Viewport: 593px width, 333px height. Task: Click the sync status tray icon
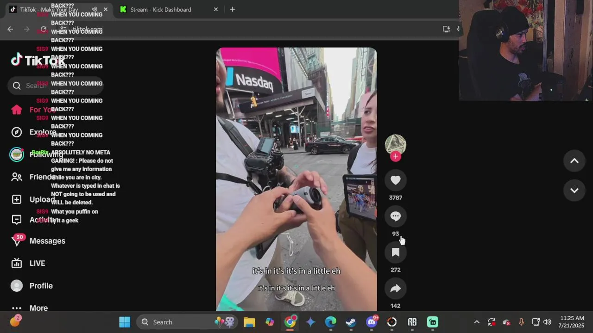492,322
